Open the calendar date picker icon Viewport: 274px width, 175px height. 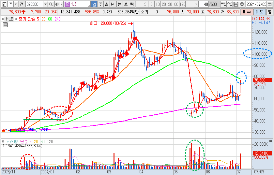click(270, 4)
